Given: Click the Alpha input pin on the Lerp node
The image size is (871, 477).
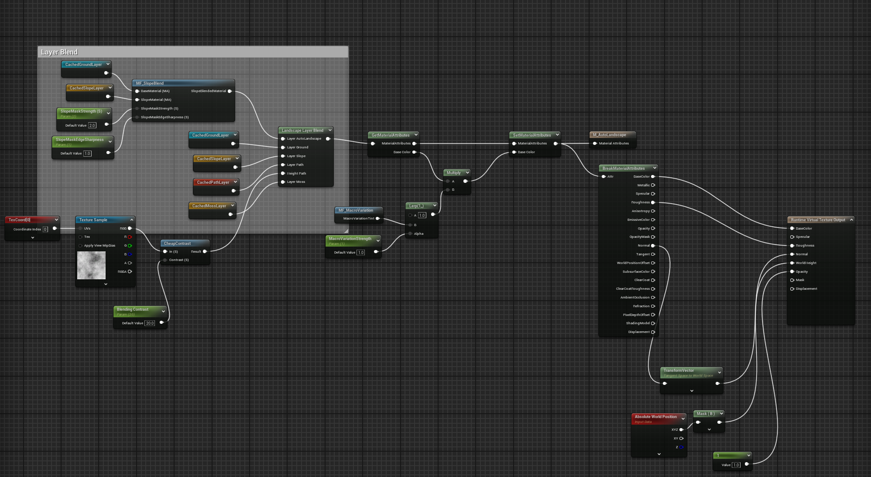Looking at the screenshot, I should 411,234.
